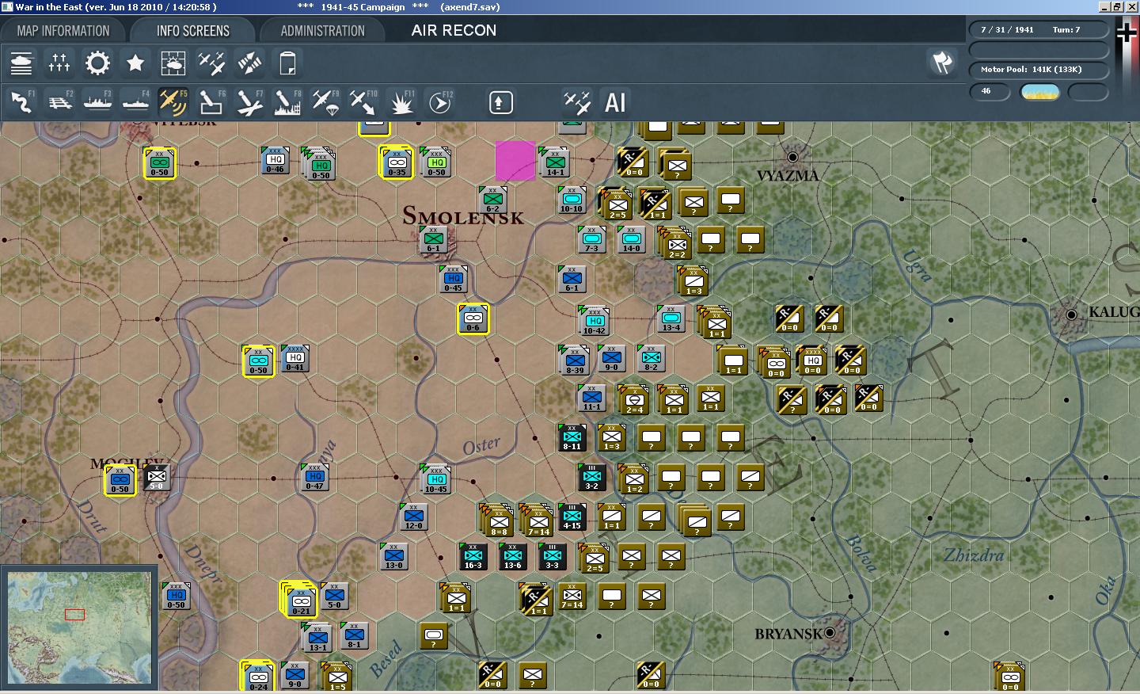The width and height of the screenshot is (1140, 694).
Task: Open the clipboard report icon
Action: coord(287,63)
